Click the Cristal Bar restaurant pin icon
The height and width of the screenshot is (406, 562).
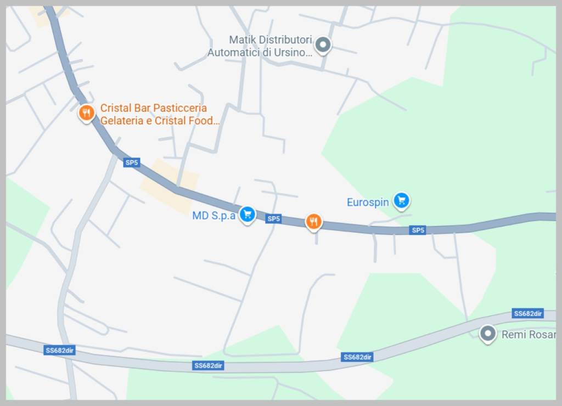click(x=86, y=113)
